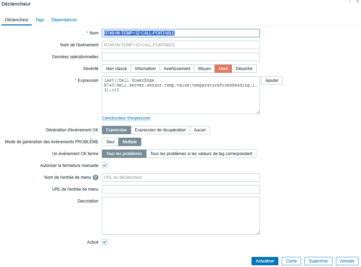The width and height of the screenshot is (361, 267).
Task: Click inside the Expression text area
Action: coord(181,95)
